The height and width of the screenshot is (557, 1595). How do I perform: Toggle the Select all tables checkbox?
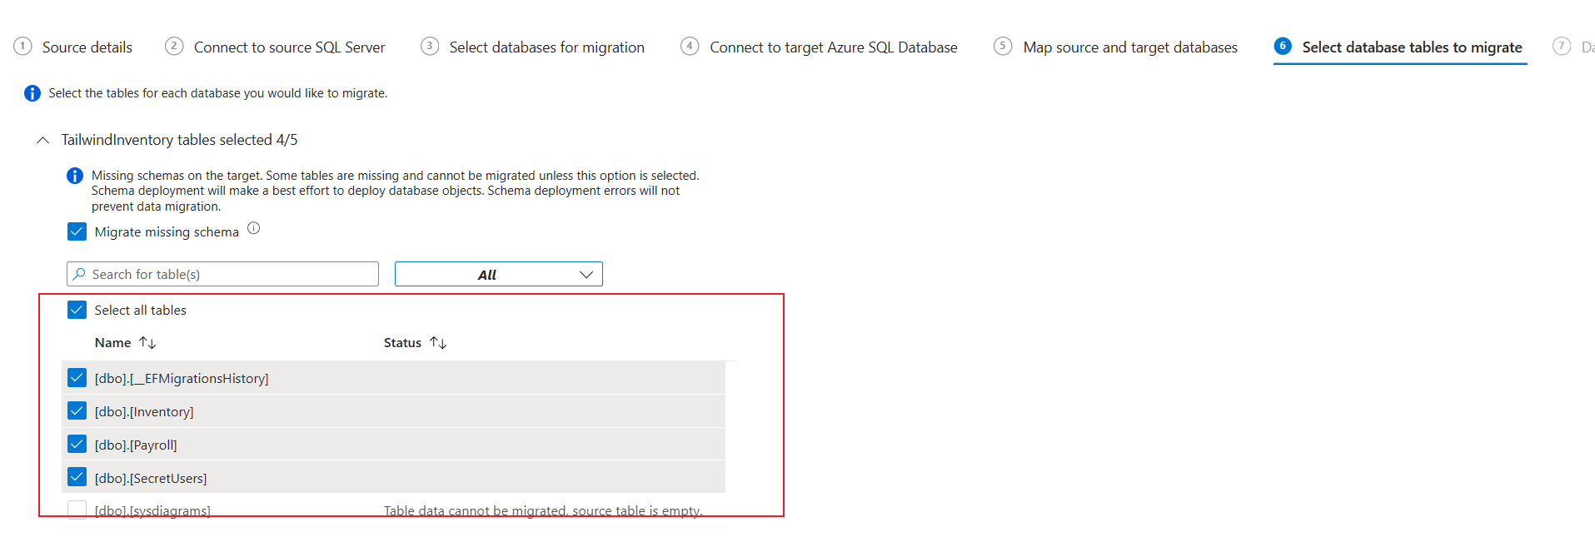pos(77,310)
